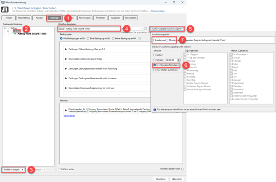276x182 pixels.
Task: Select workflow 'Auftrag nicht bezahlt 11min' in tree
Action: coord(32,34)
